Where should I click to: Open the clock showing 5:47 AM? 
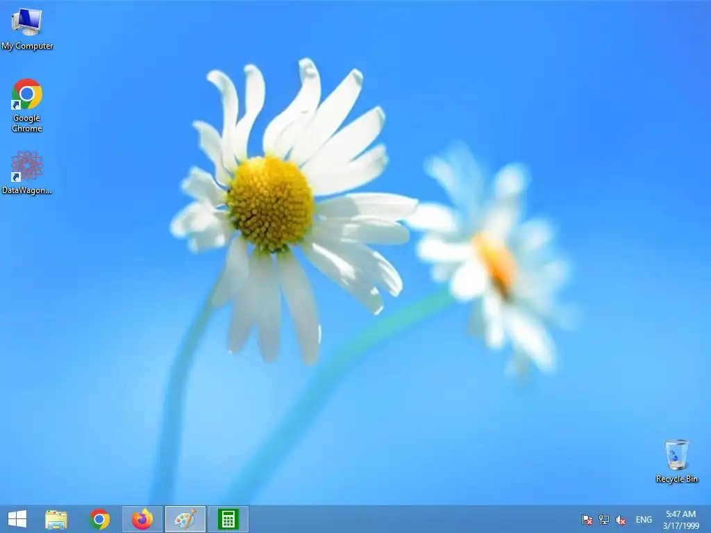coord(680,520)
